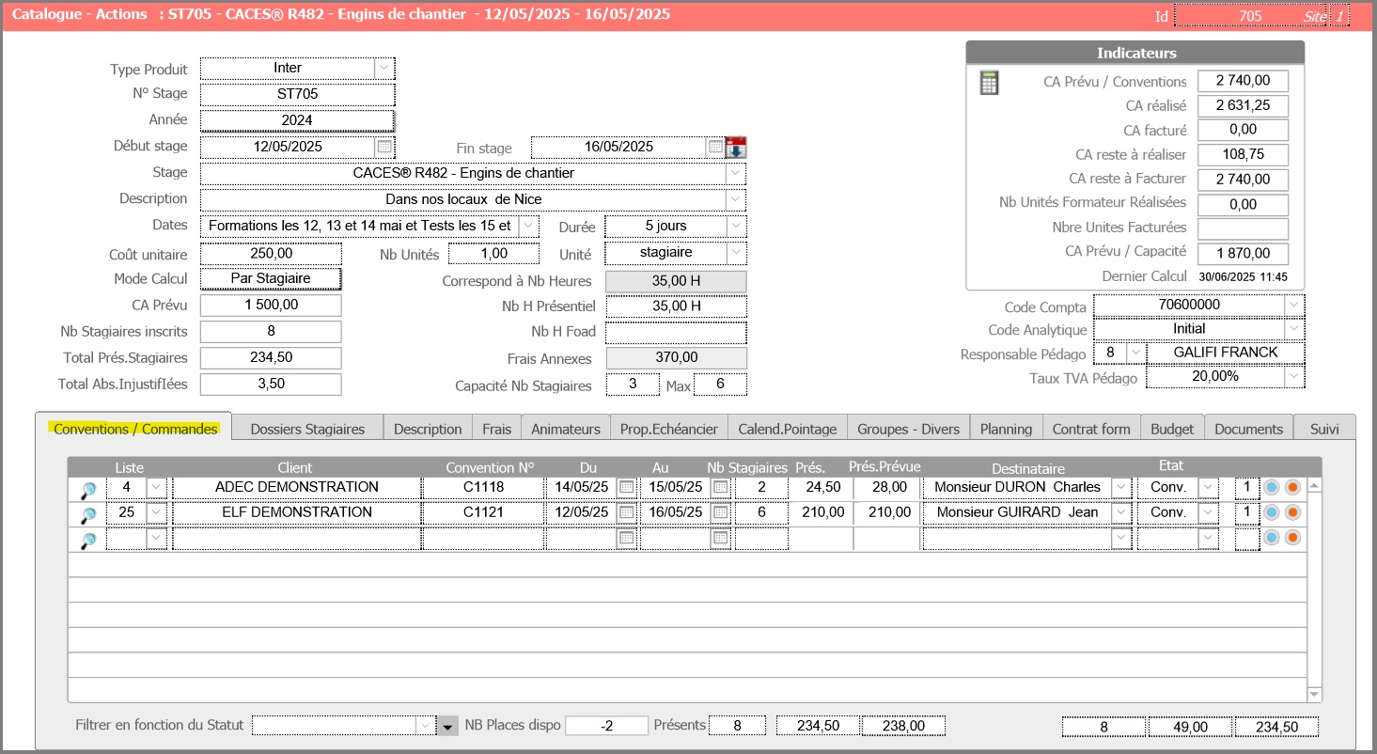The width and height of the screenshot is (1377, 754).
Task: Click magnifier icon on ADEC DEMONSTRATION row
Action: click(x=87, y=489)
